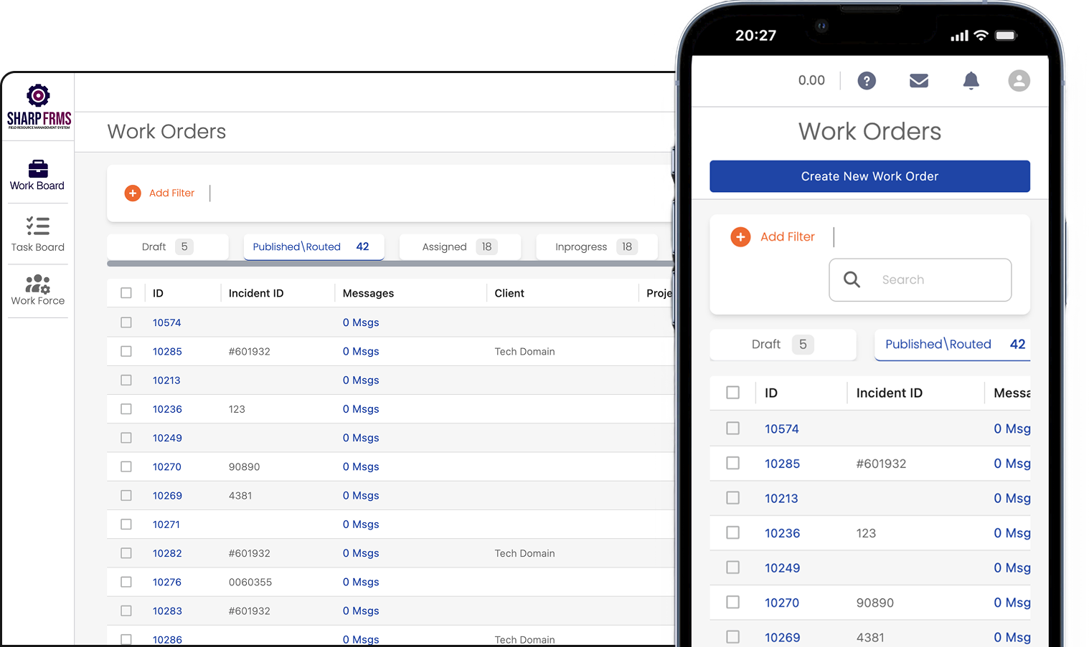Image resolution: width=1089 pixels, height=647 pixels.
Task: Select checkbox for work order 10270 on desktop
Action: pyautogui.click(x=126, y=466)
